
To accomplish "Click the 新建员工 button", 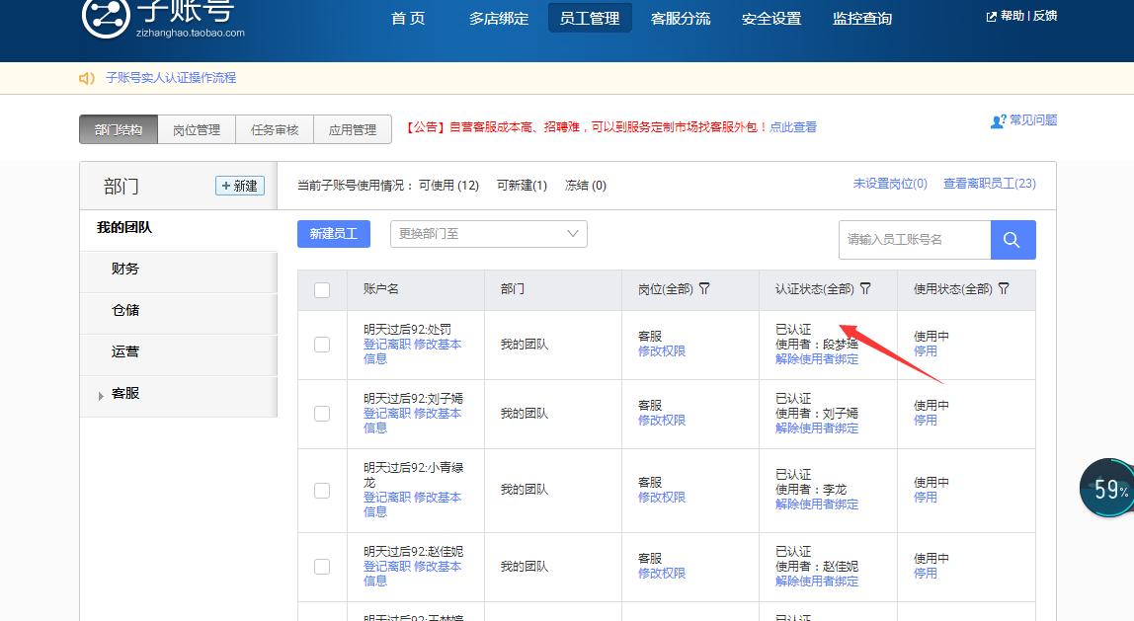I will [x=333, y=234].
